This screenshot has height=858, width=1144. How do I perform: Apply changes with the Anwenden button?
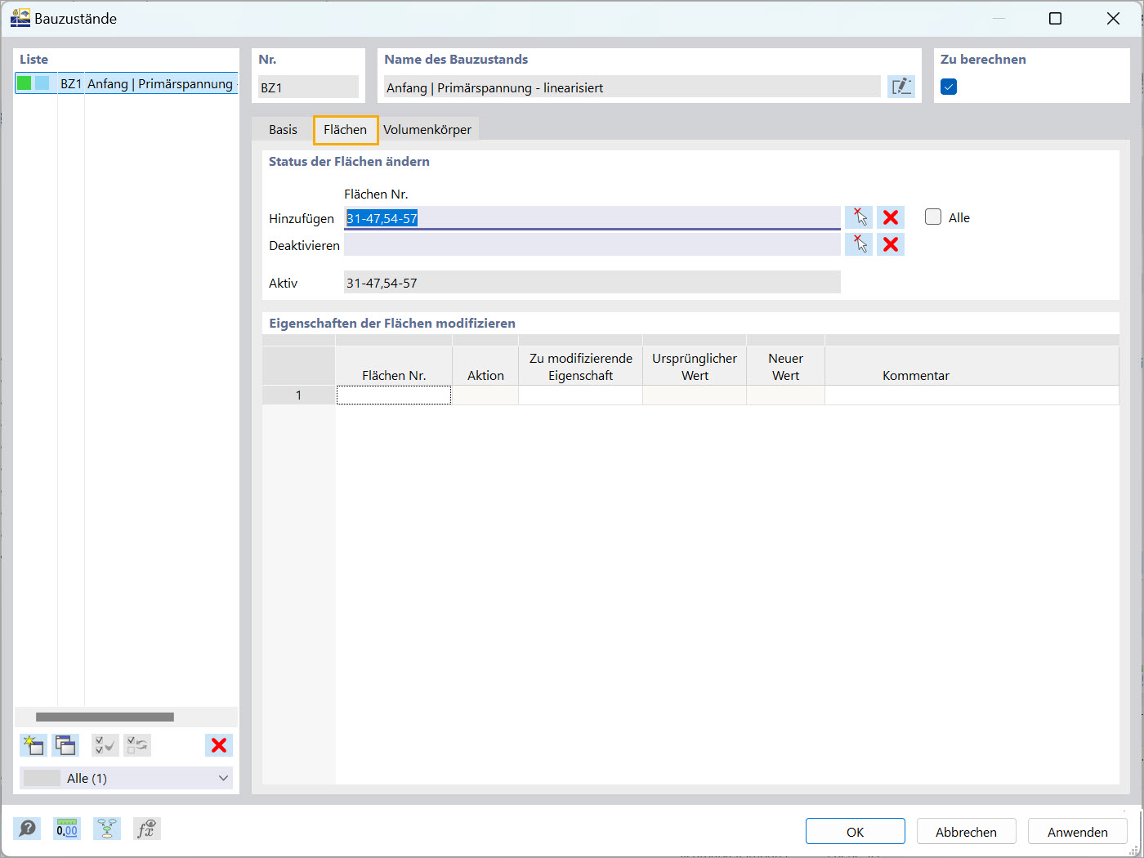1077,831
